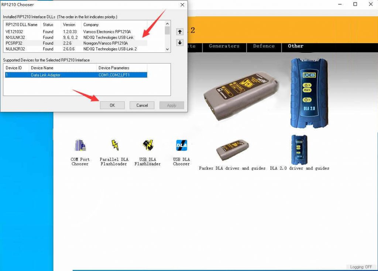Minimize the main application window
Screen dimensions: 378x271
click(x=340, y=4)
